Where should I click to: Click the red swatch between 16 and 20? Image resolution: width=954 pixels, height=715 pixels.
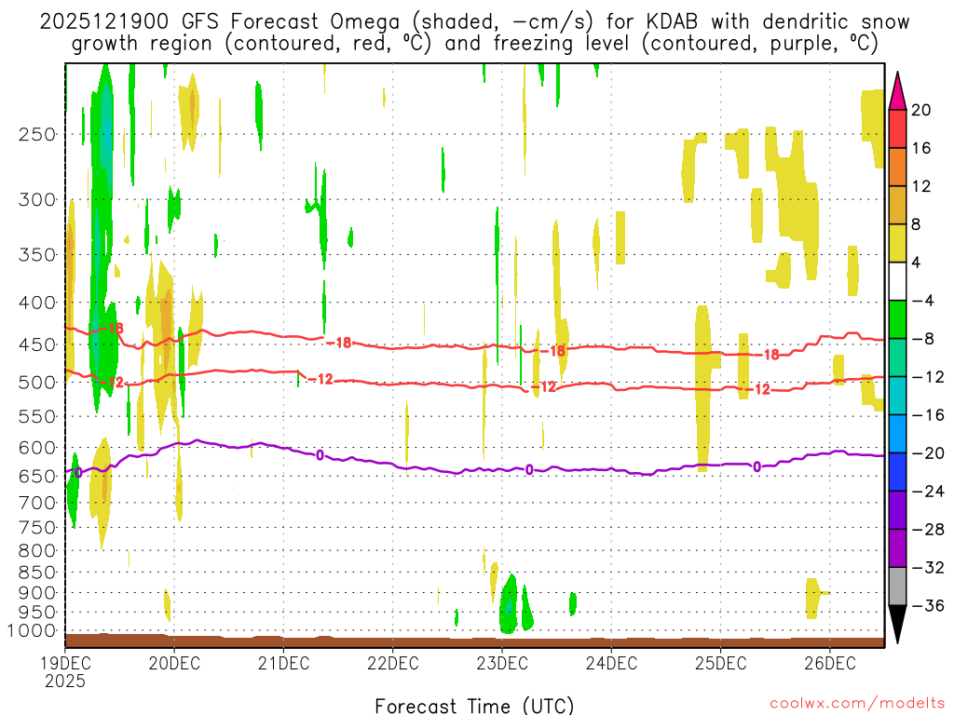pyautogui.click(x=897, y=128)
